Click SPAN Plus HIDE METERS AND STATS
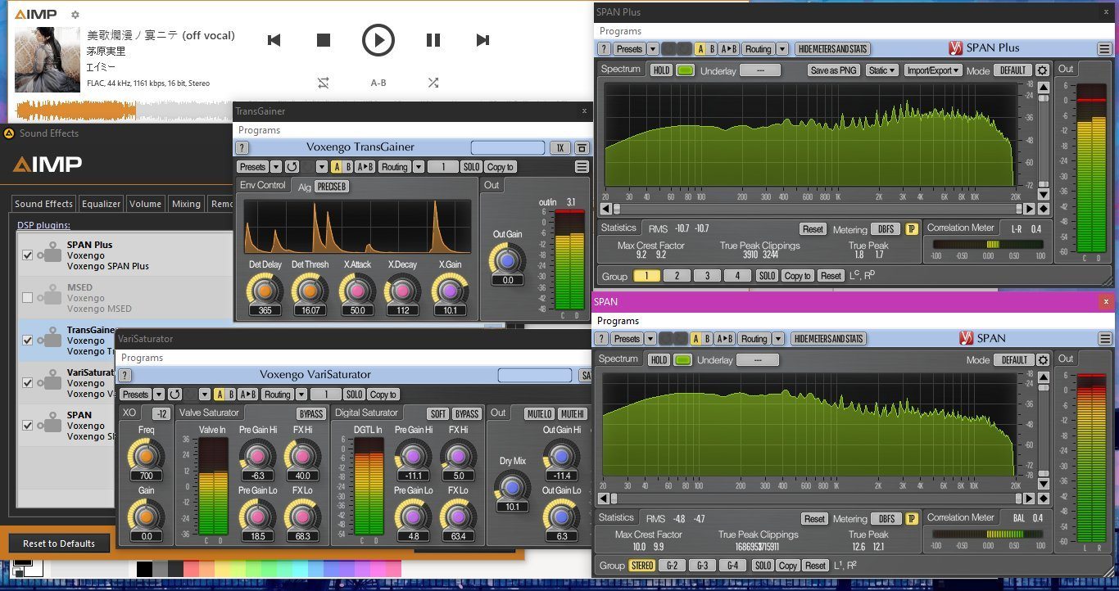1119x591 pixels. [x=832, y=49]
